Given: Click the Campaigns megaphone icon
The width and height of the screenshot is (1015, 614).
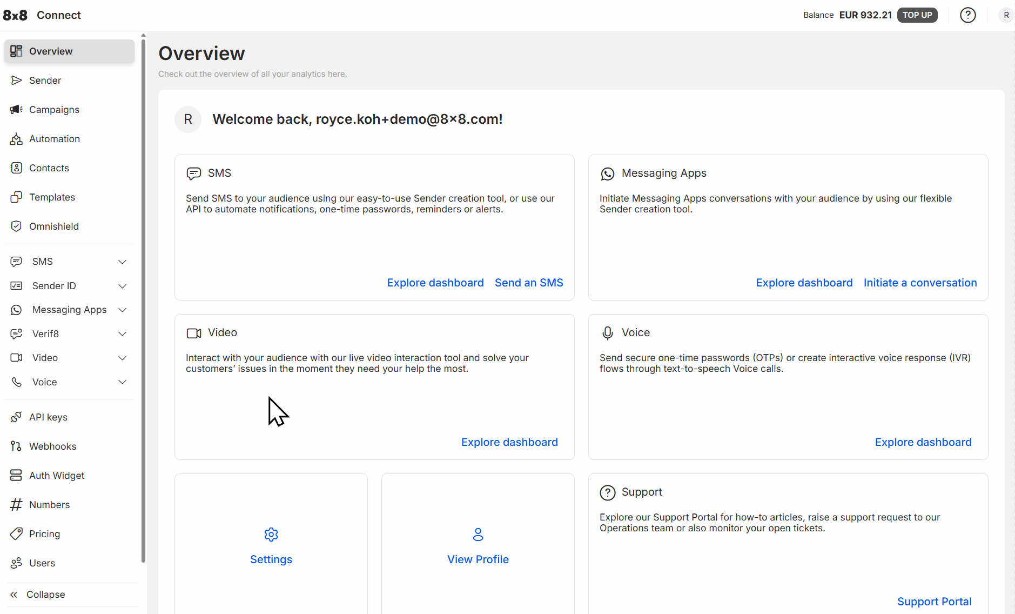Looking at the screenshot, I should (16, 110).
